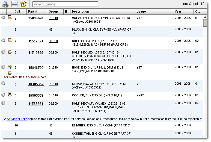Open the Service Bulletin link
The height and width of the screenshot is (142, 211).
pos(17,119)
